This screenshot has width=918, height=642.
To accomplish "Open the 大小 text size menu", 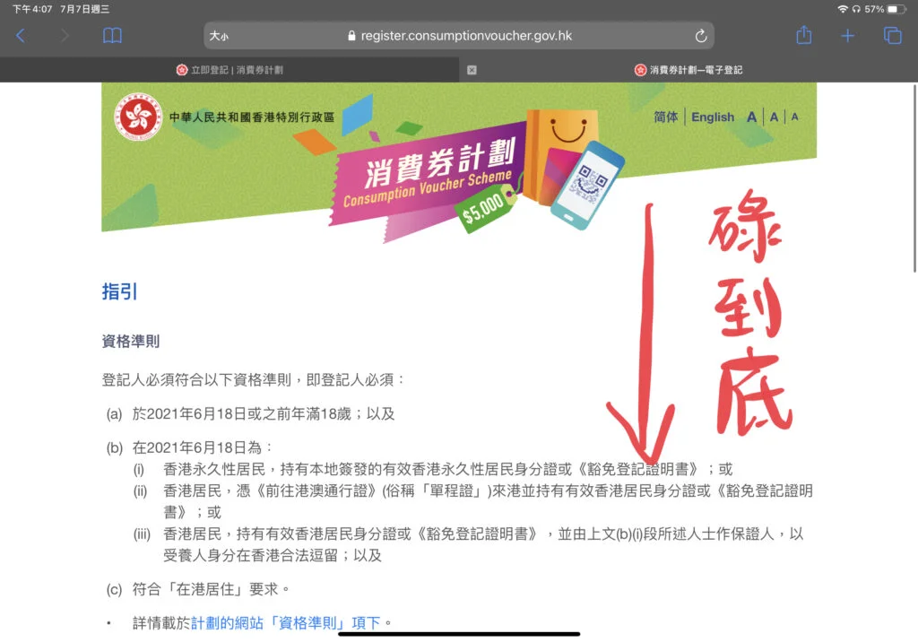I will (x=219, y=37).
